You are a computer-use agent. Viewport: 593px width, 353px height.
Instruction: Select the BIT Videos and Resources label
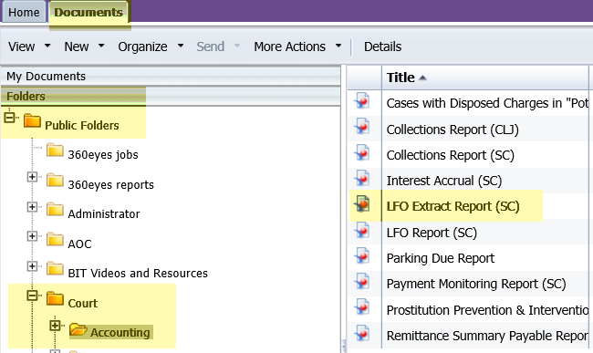(x=138, y=274)
